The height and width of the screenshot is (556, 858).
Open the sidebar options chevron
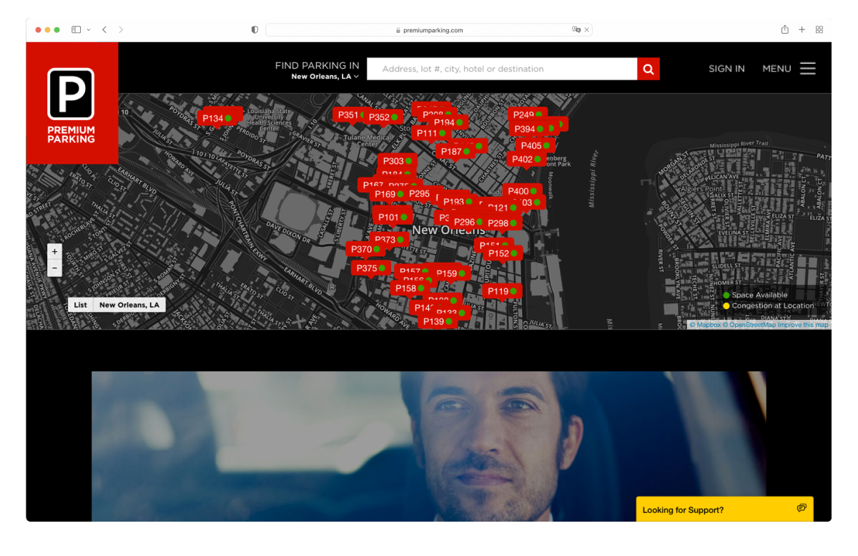point(89,30)
